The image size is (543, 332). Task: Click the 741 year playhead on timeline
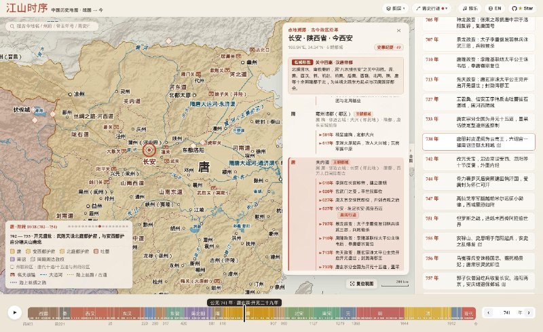pos(244,313)
